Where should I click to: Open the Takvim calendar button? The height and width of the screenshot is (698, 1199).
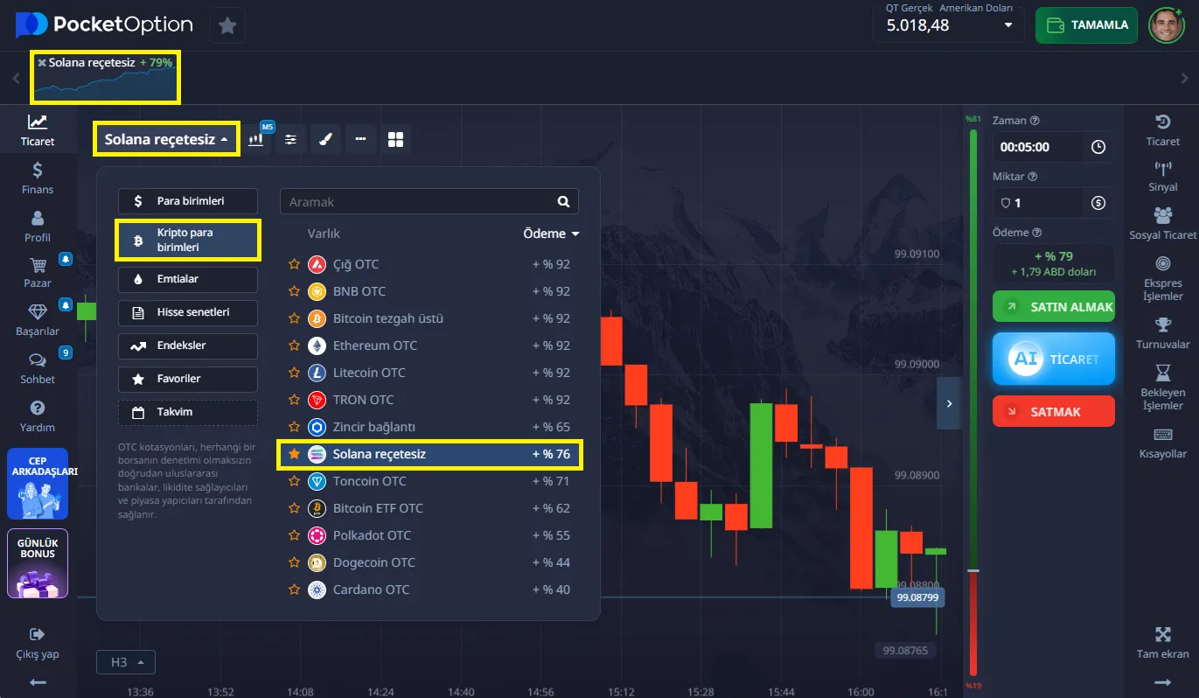click(x=188, y=412)
